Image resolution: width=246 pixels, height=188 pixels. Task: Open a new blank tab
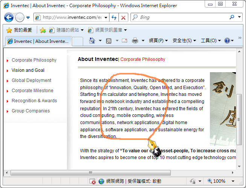point(77,42)
